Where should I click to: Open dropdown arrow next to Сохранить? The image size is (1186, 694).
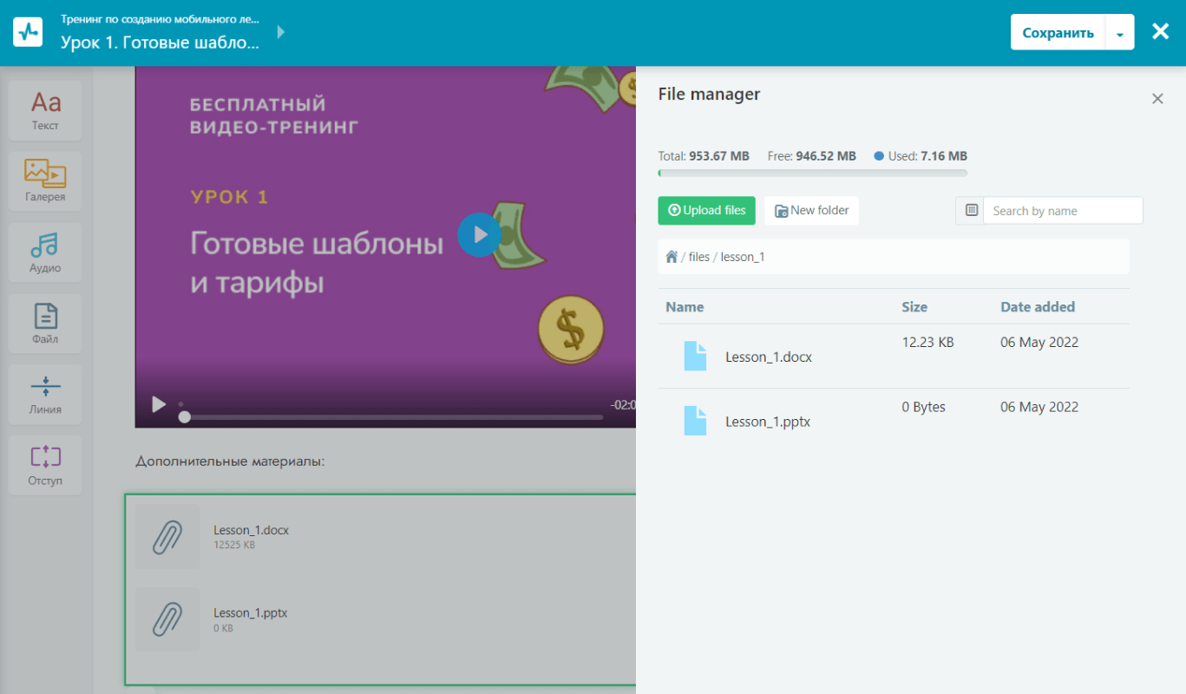(x=1119, y=33)
